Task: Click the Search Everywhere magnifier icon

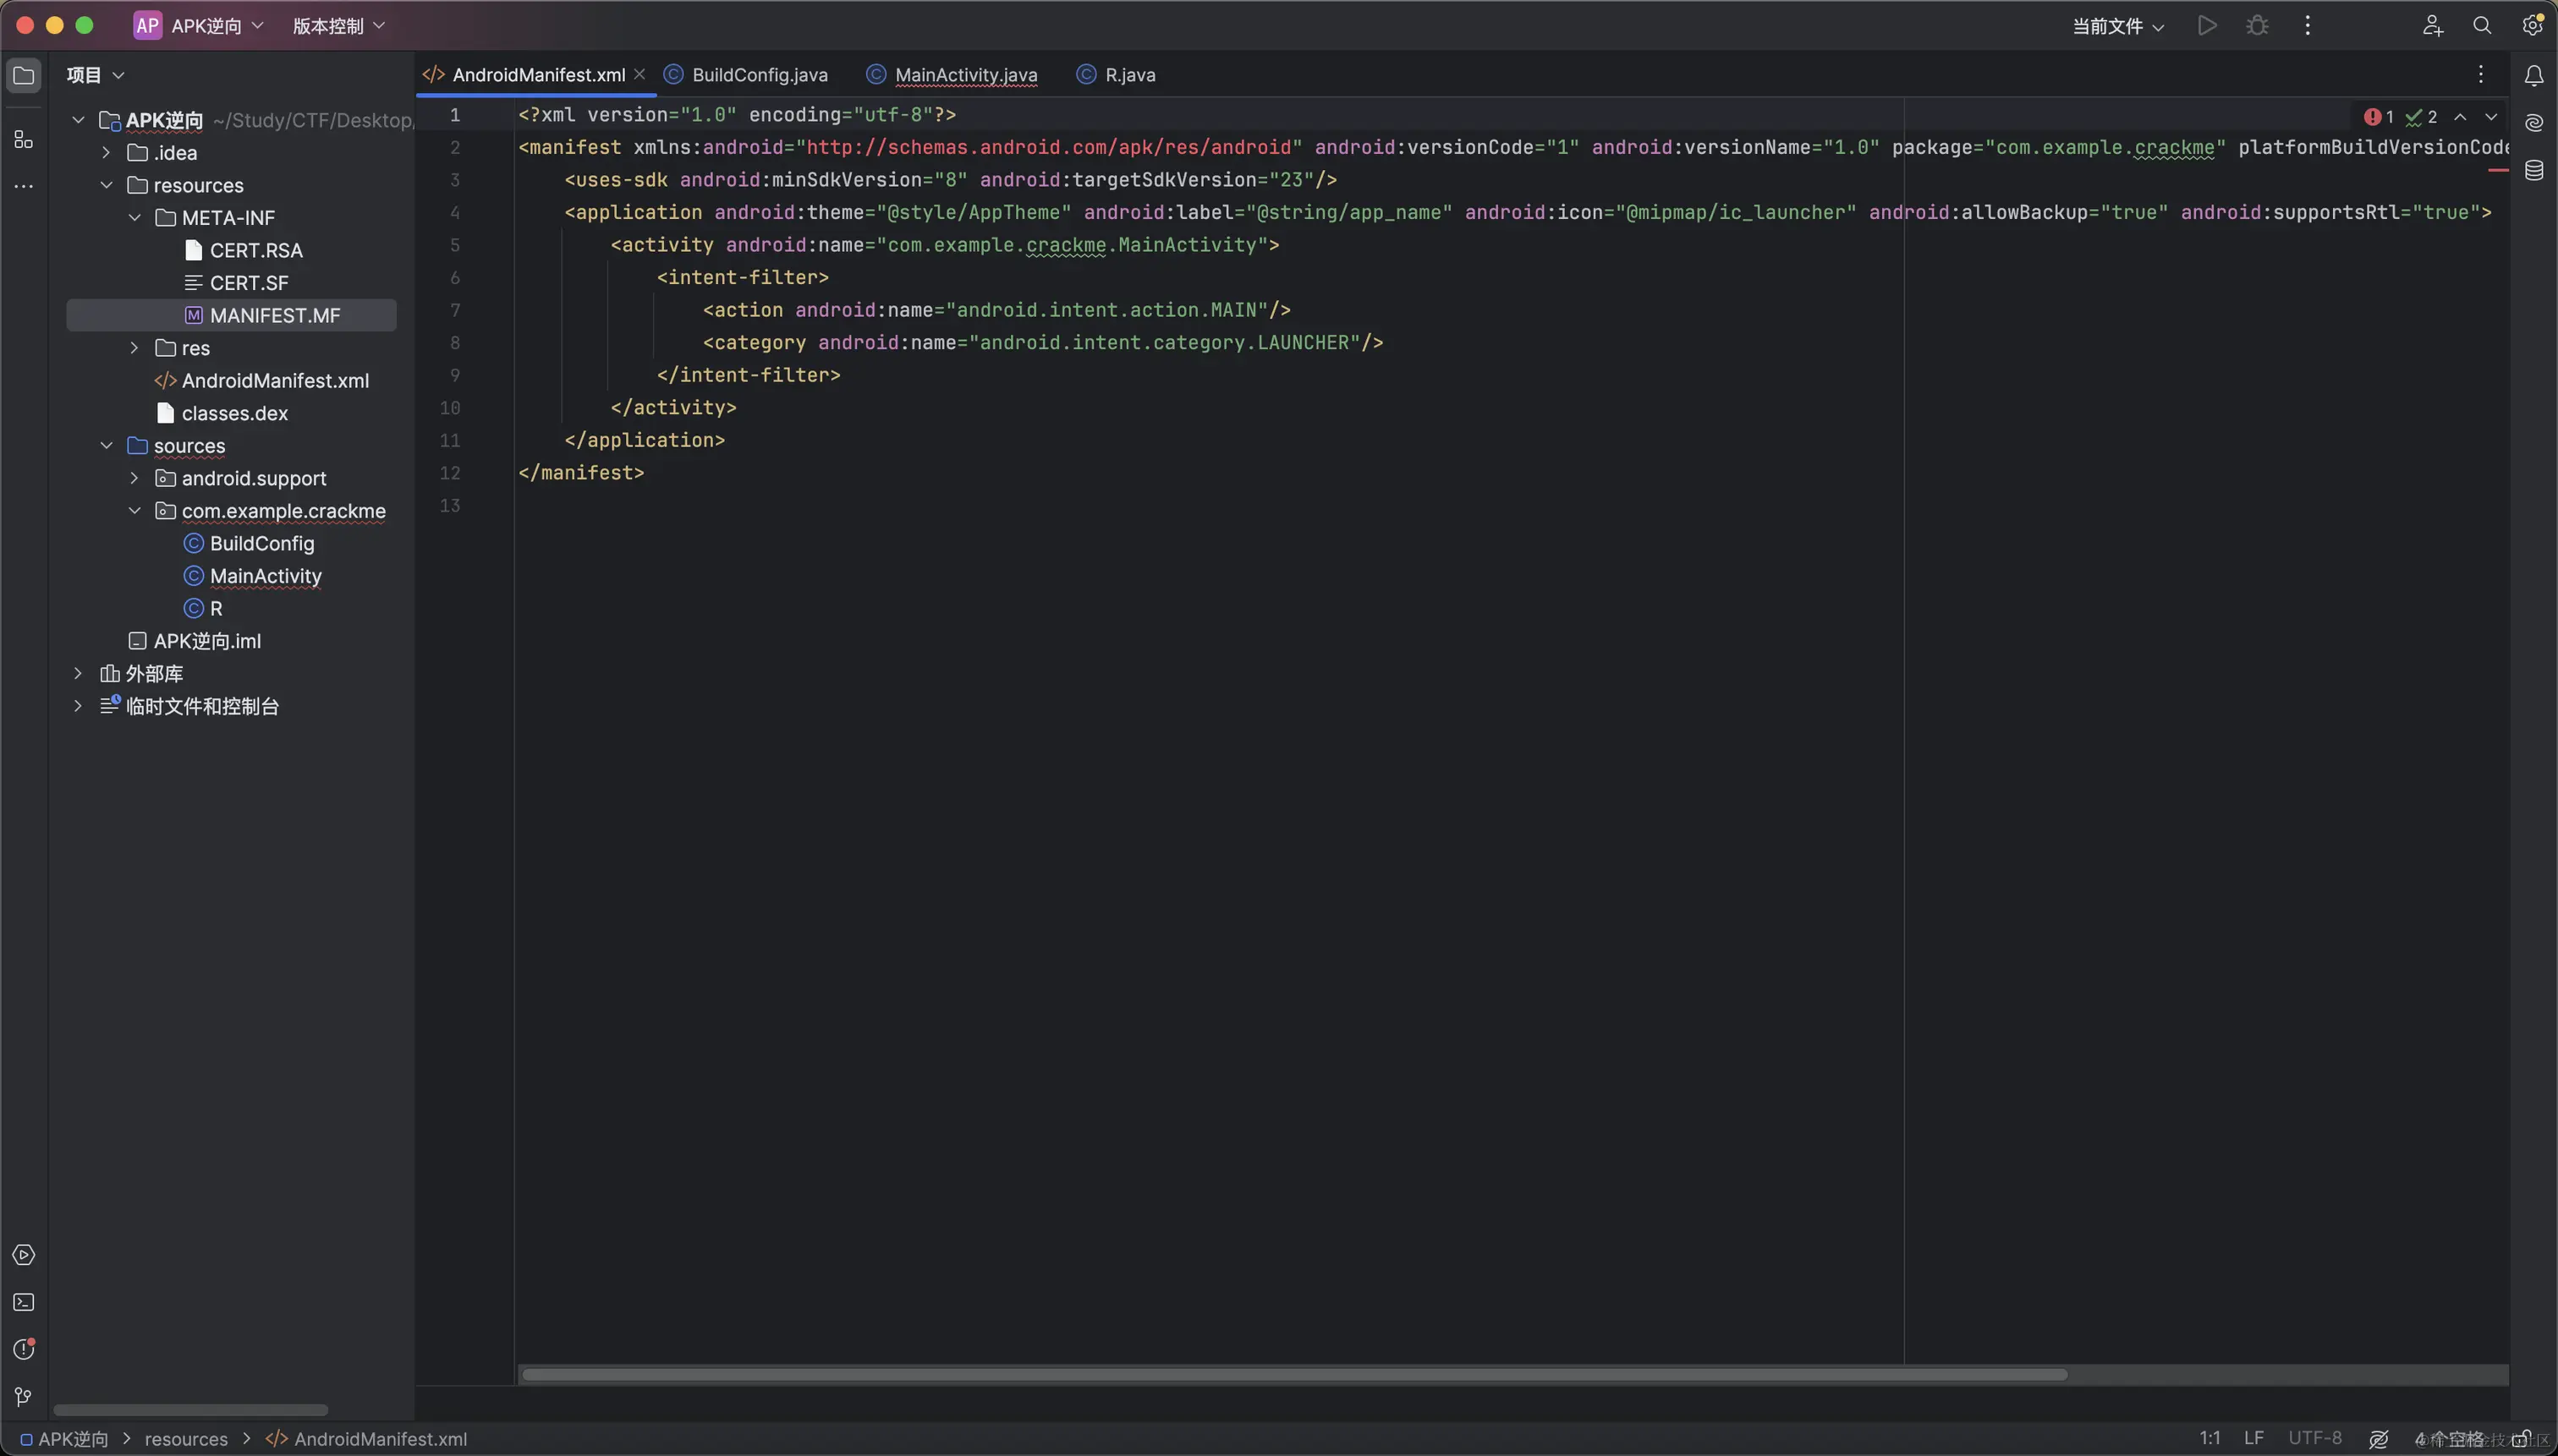Action: (2482, 26)
